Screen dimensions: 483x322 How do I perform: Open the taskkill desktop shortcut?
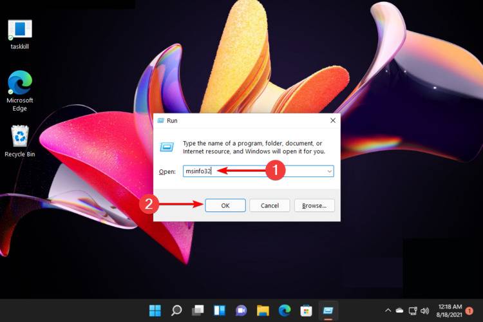click(20, 33)
